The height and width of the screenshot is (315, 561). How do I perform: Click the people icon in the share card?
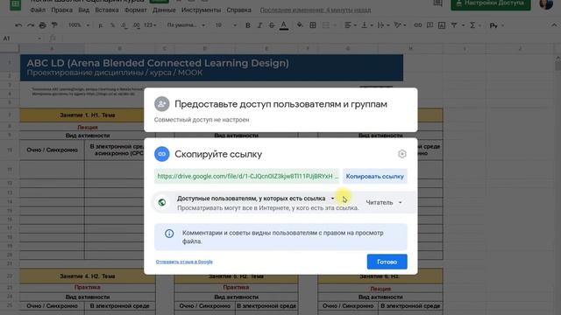pos(161,104)
